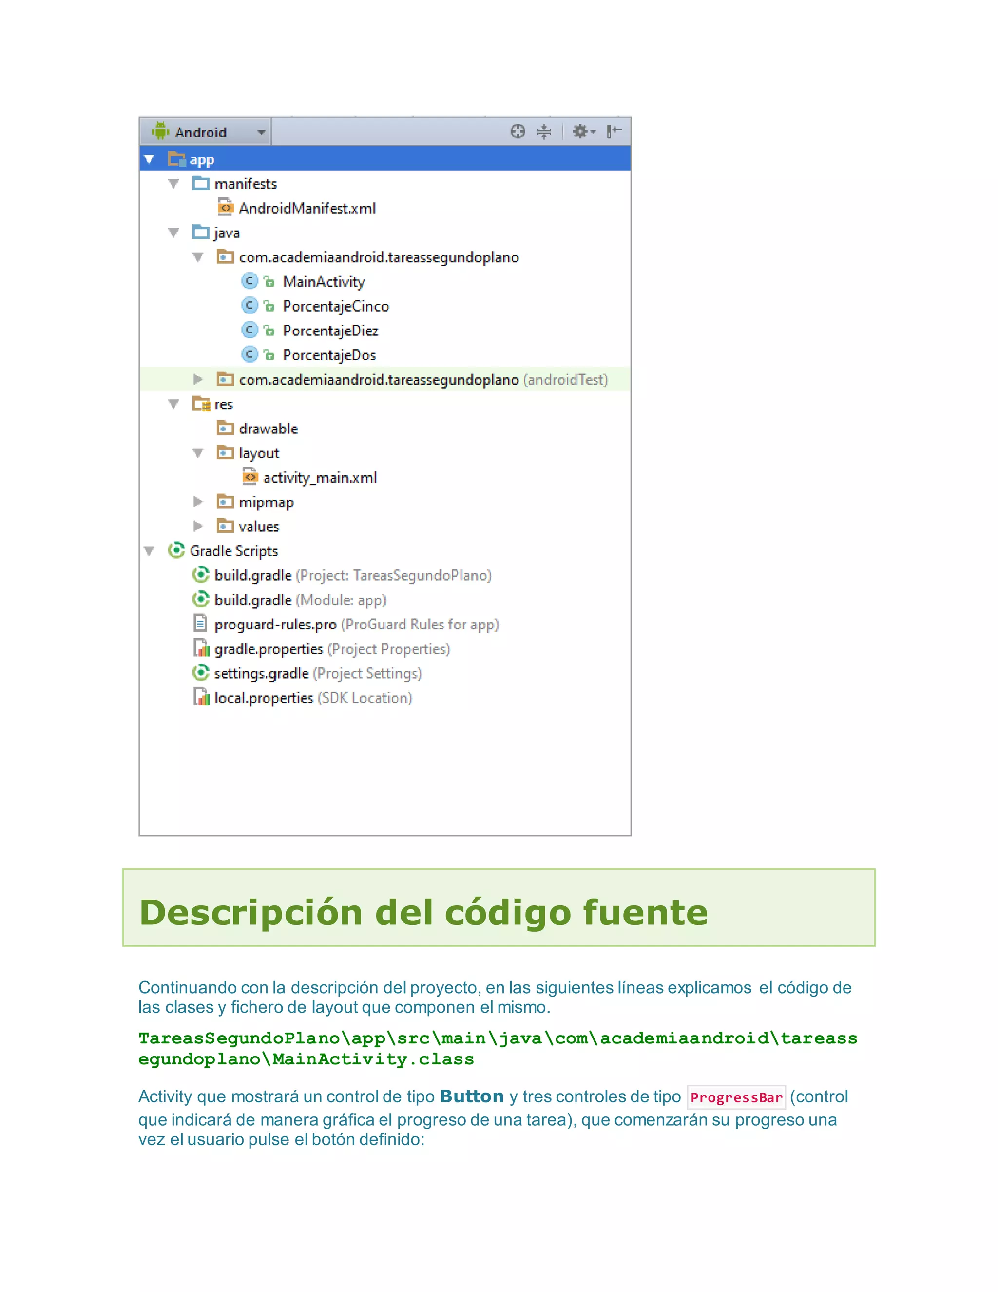
Task: Click the Gradle Scripts icon
Action: pos(176,550)
